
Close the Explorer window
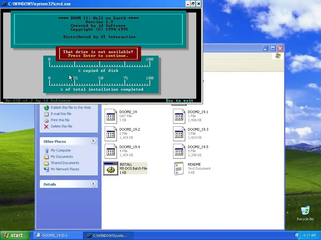[280, 48]
